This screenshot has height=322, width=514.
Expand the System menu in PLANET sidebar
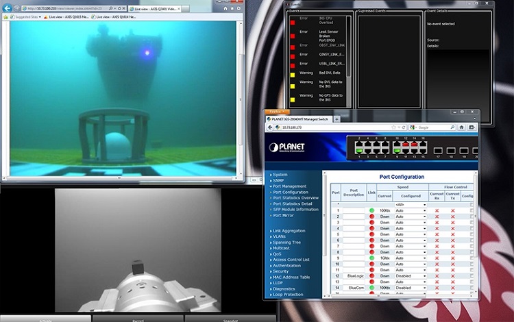(279, 175)
